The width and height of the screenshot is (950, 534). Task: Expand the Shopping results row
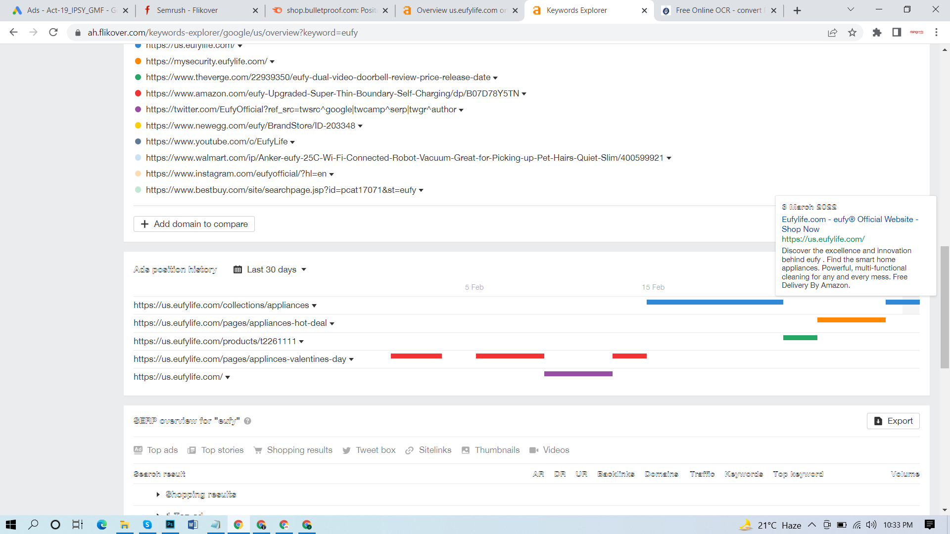158,494
